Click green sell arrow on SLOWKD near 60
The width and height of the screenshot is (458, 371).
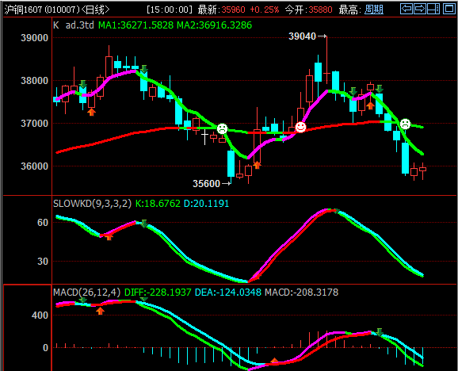click(144, 224)
